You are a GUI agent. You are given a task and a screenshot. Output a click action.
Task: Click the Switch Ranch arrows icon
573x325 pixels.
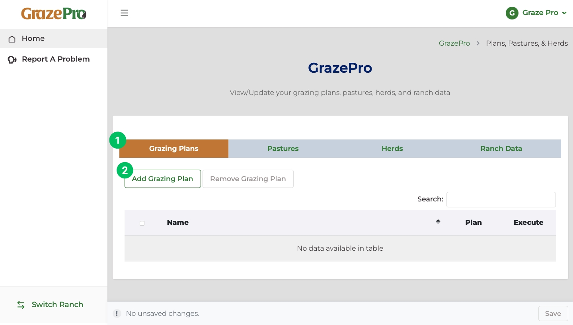click(x=21, y=305)
